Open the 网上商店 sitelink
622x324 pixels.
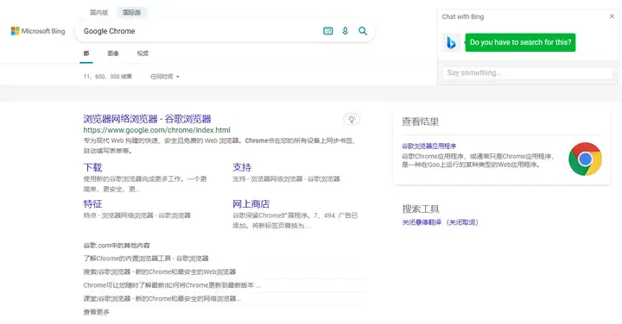pyautogui.click(x=251, y=203)
